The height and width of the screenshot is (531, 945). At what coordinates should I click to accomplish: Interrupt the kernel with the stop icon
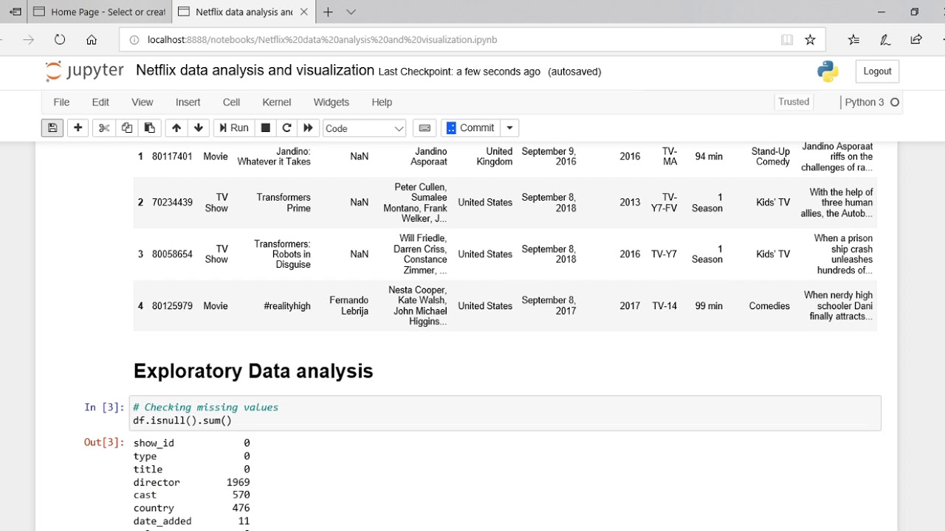click(x=266, y=128)
